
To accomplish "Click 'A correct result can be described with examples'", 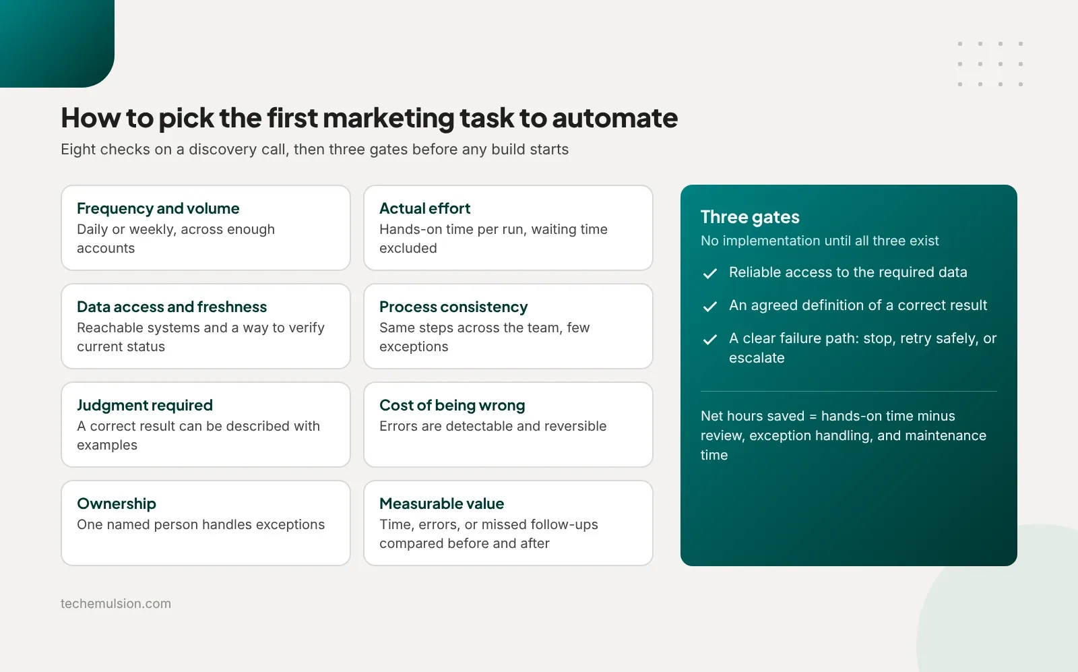I will [x=199, y=435].
